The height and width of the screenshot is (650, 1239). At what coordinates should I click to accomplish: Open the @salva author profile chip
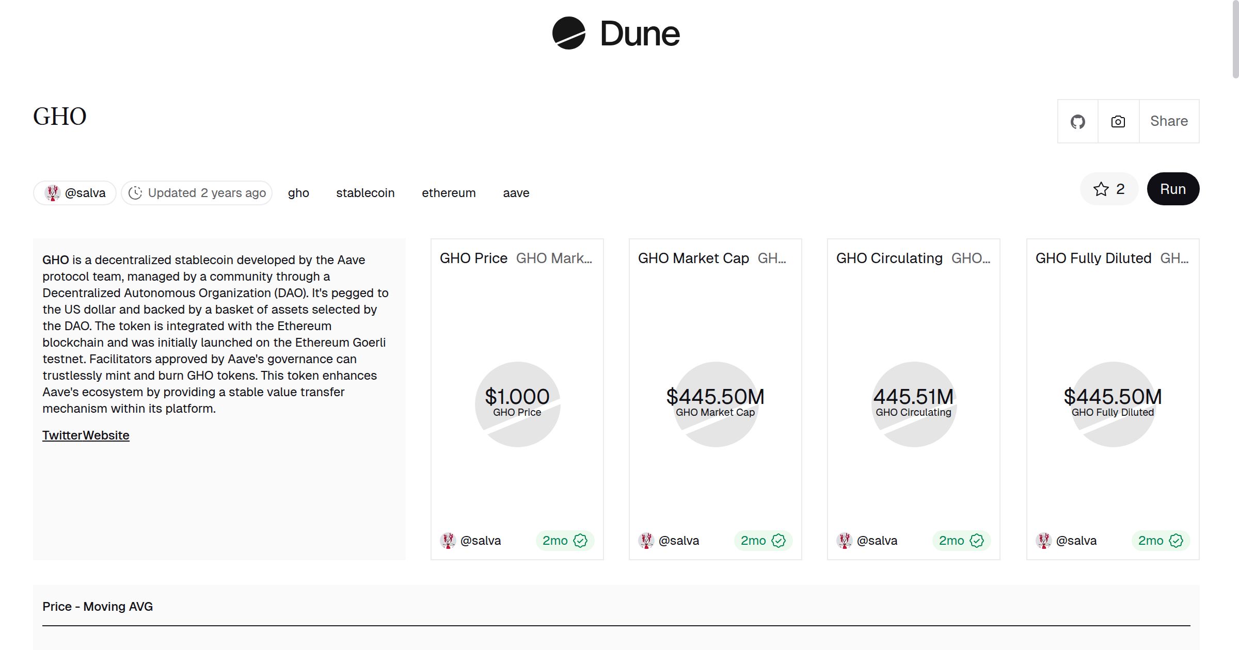tap(75, 193)
